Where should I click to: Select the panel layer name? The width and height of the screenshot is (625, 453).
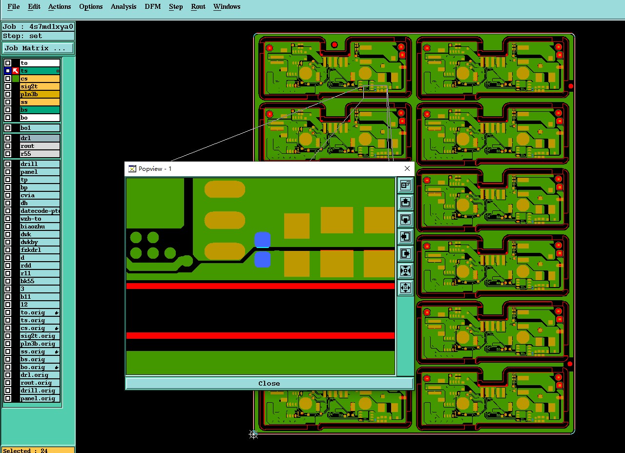click(x=40, y=172)
